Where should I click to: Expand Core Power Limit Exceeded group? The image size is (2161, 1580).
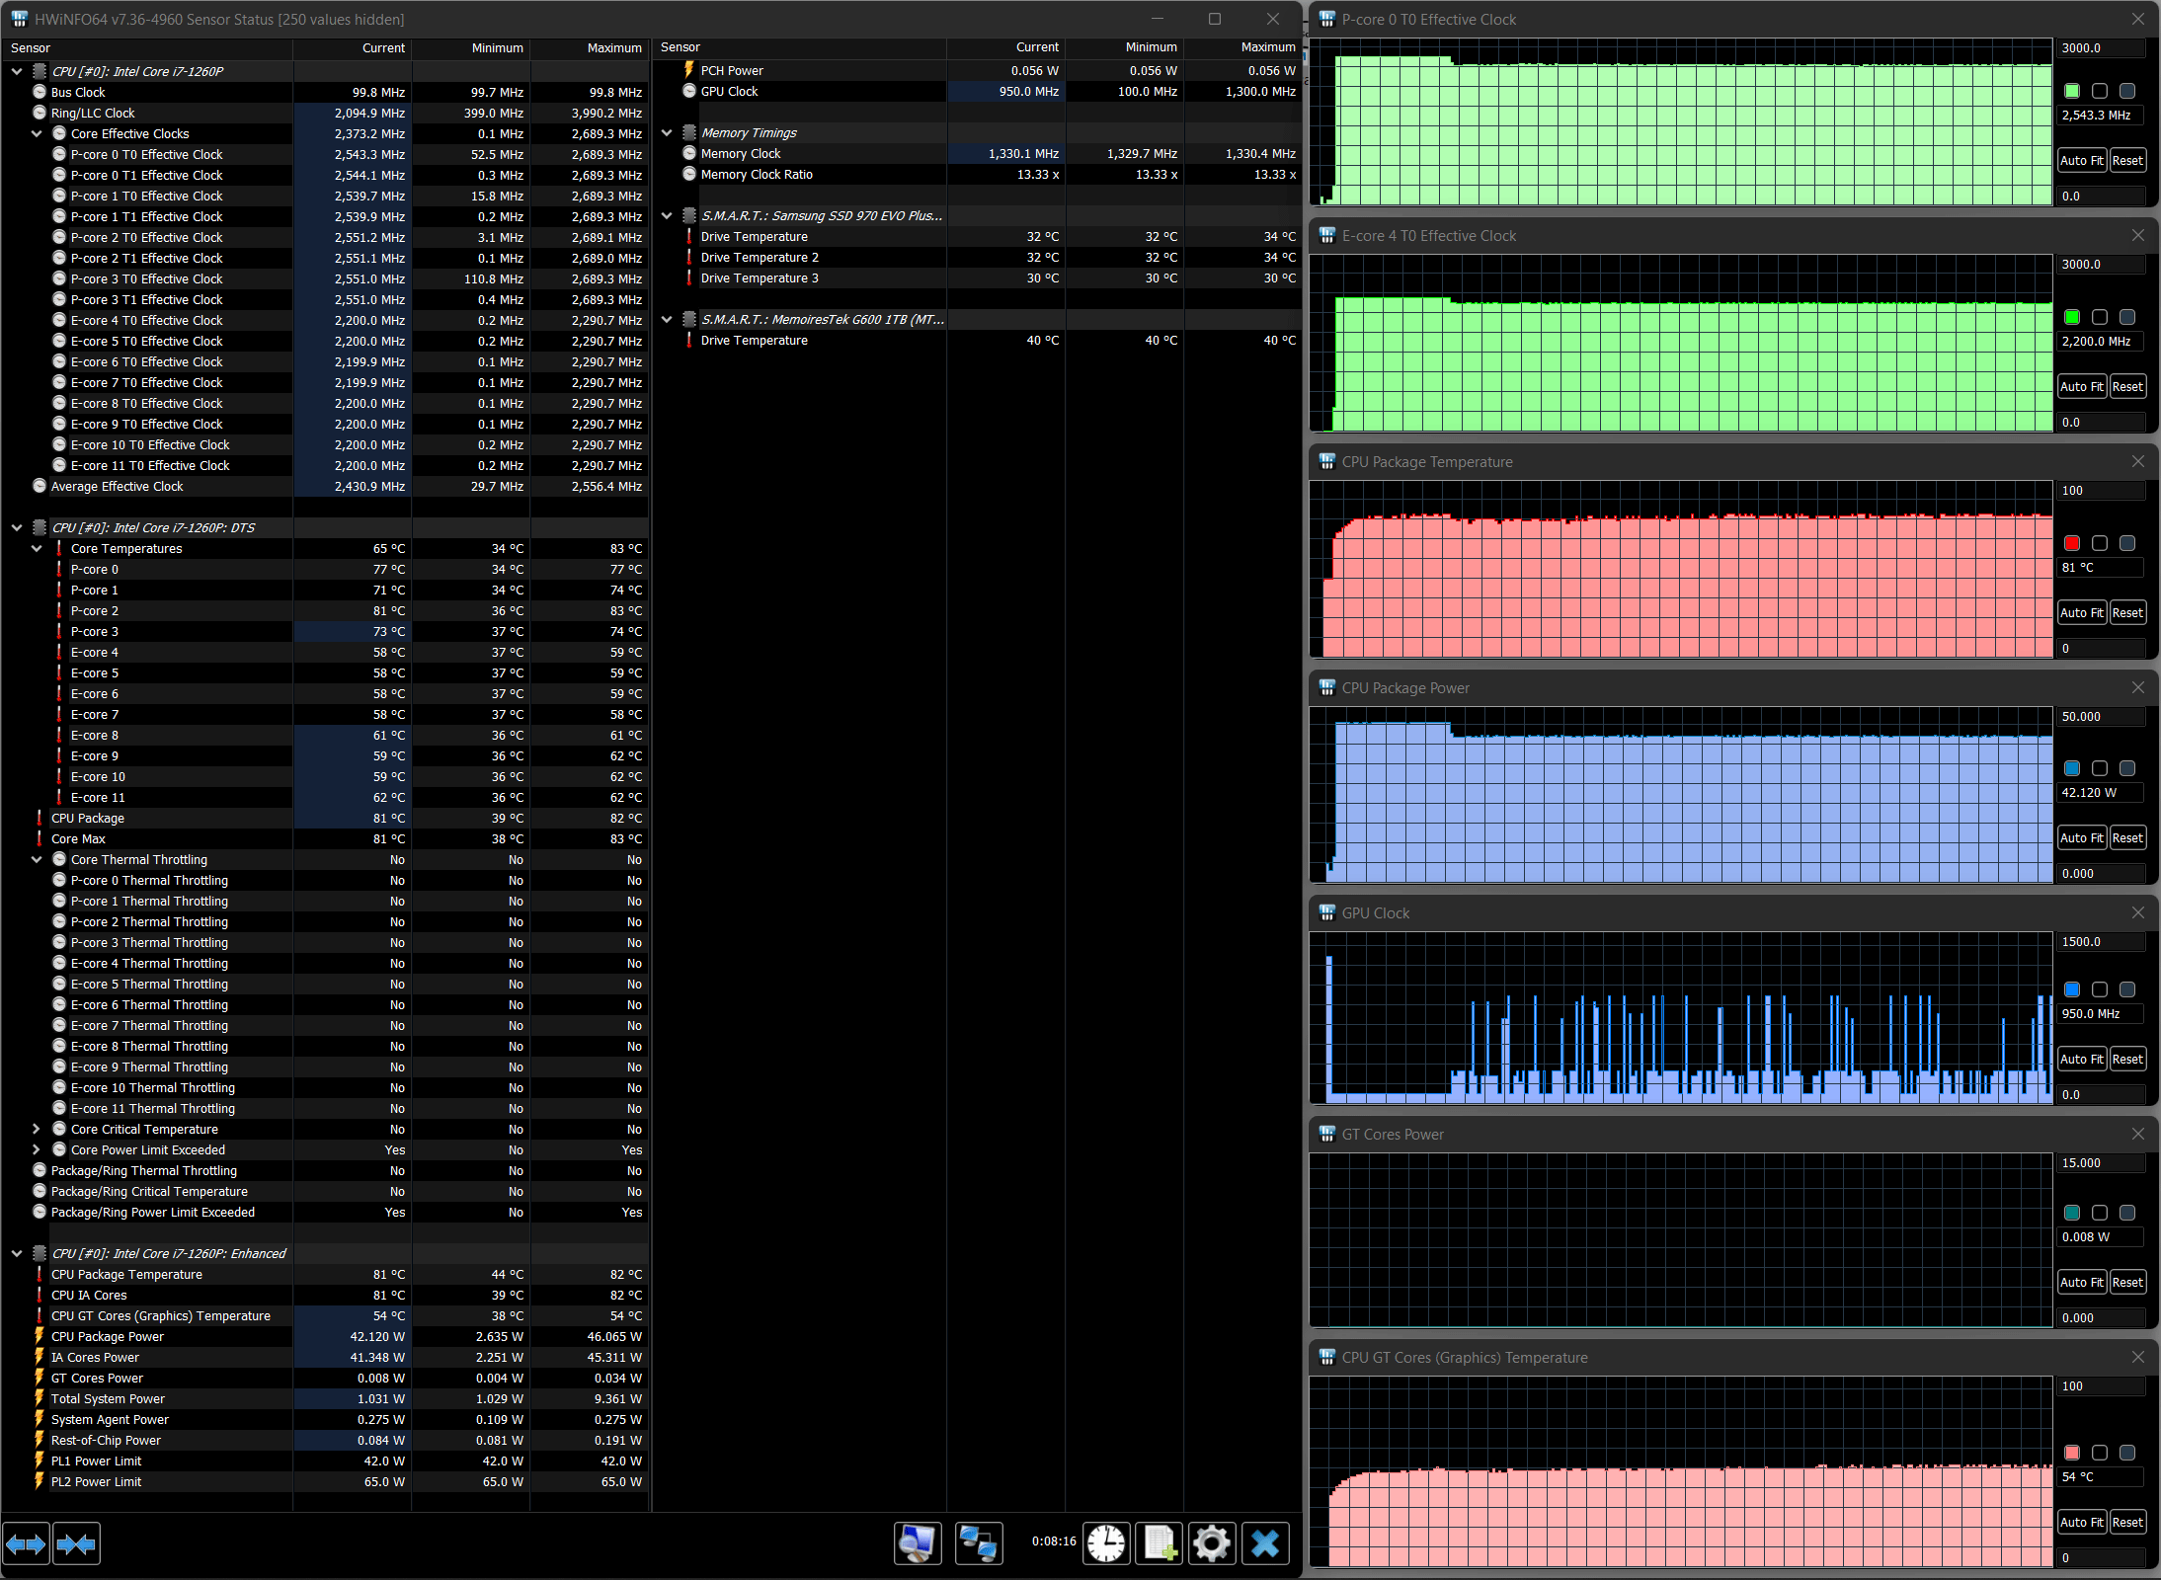[x=37, y=1149]
